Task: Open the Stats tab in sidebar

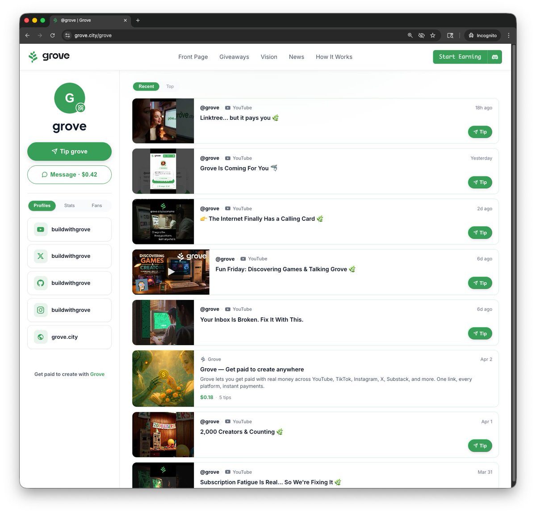Action: (69, 206)
